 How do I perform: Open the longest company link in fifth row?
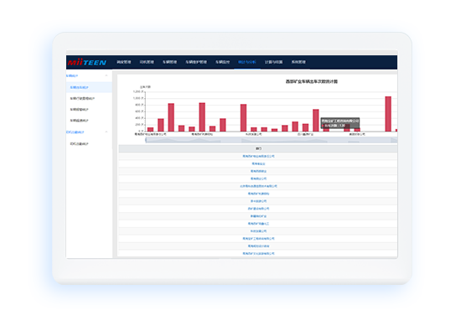click(x=258, y=186)
